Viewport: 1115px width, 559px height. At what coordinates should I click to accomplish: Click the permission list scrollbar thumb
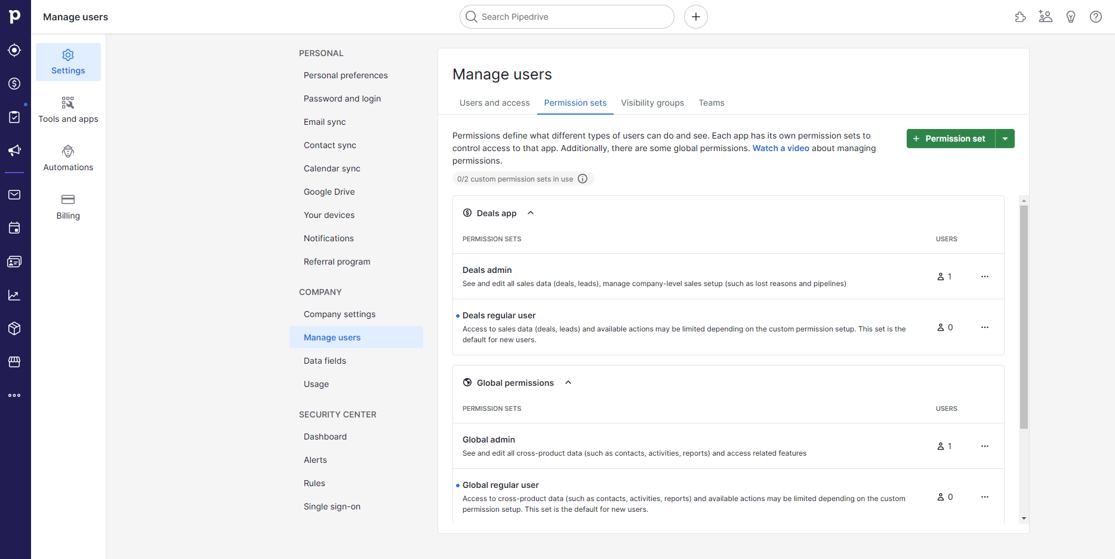(x=1024, y=317)
